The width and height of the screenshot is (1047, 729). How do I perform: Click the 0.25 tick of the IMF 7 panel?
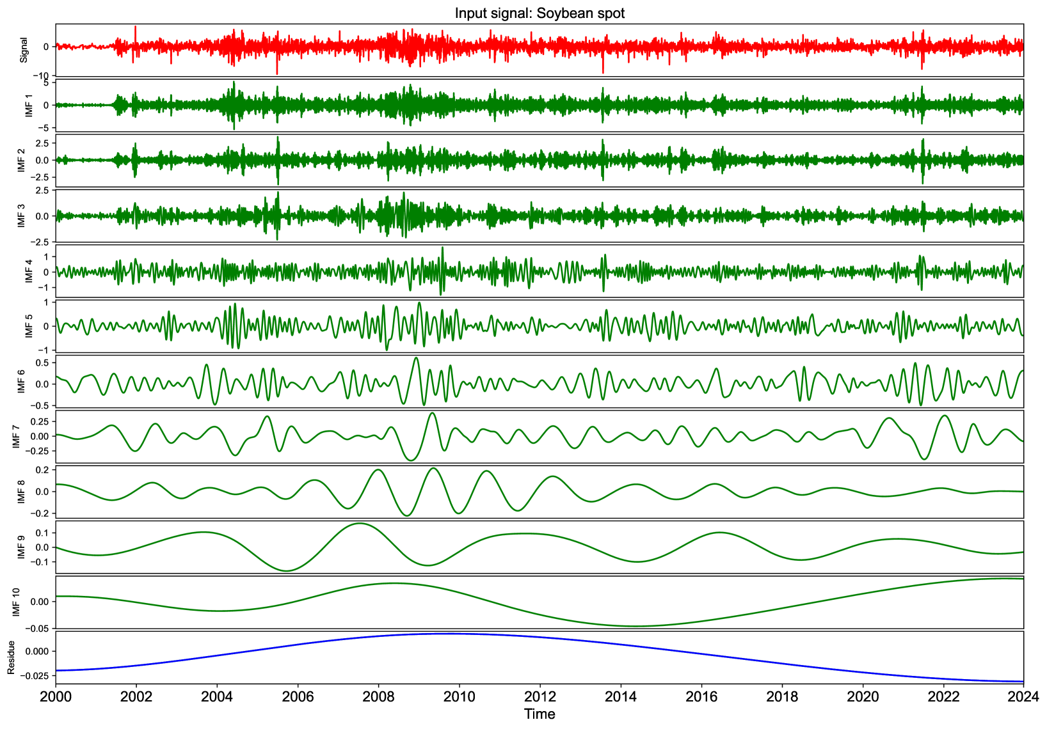tap(40, 421)
